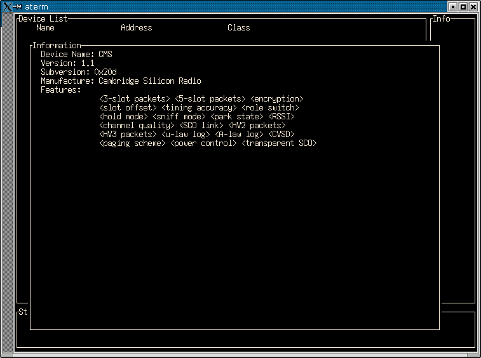Viewport: 481px width, 358px height.
Task: Click the <transparent SCO> feature entry
Action: [279, 143]
